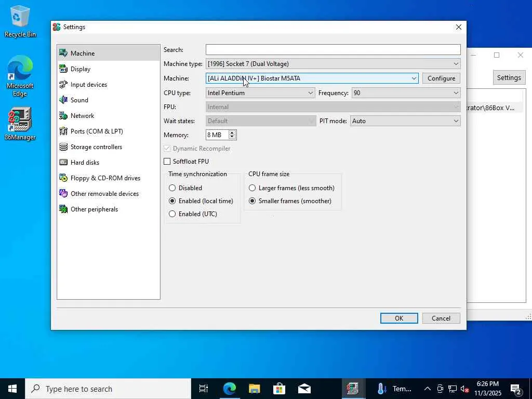Open Windows Start menu

[12, 389]
